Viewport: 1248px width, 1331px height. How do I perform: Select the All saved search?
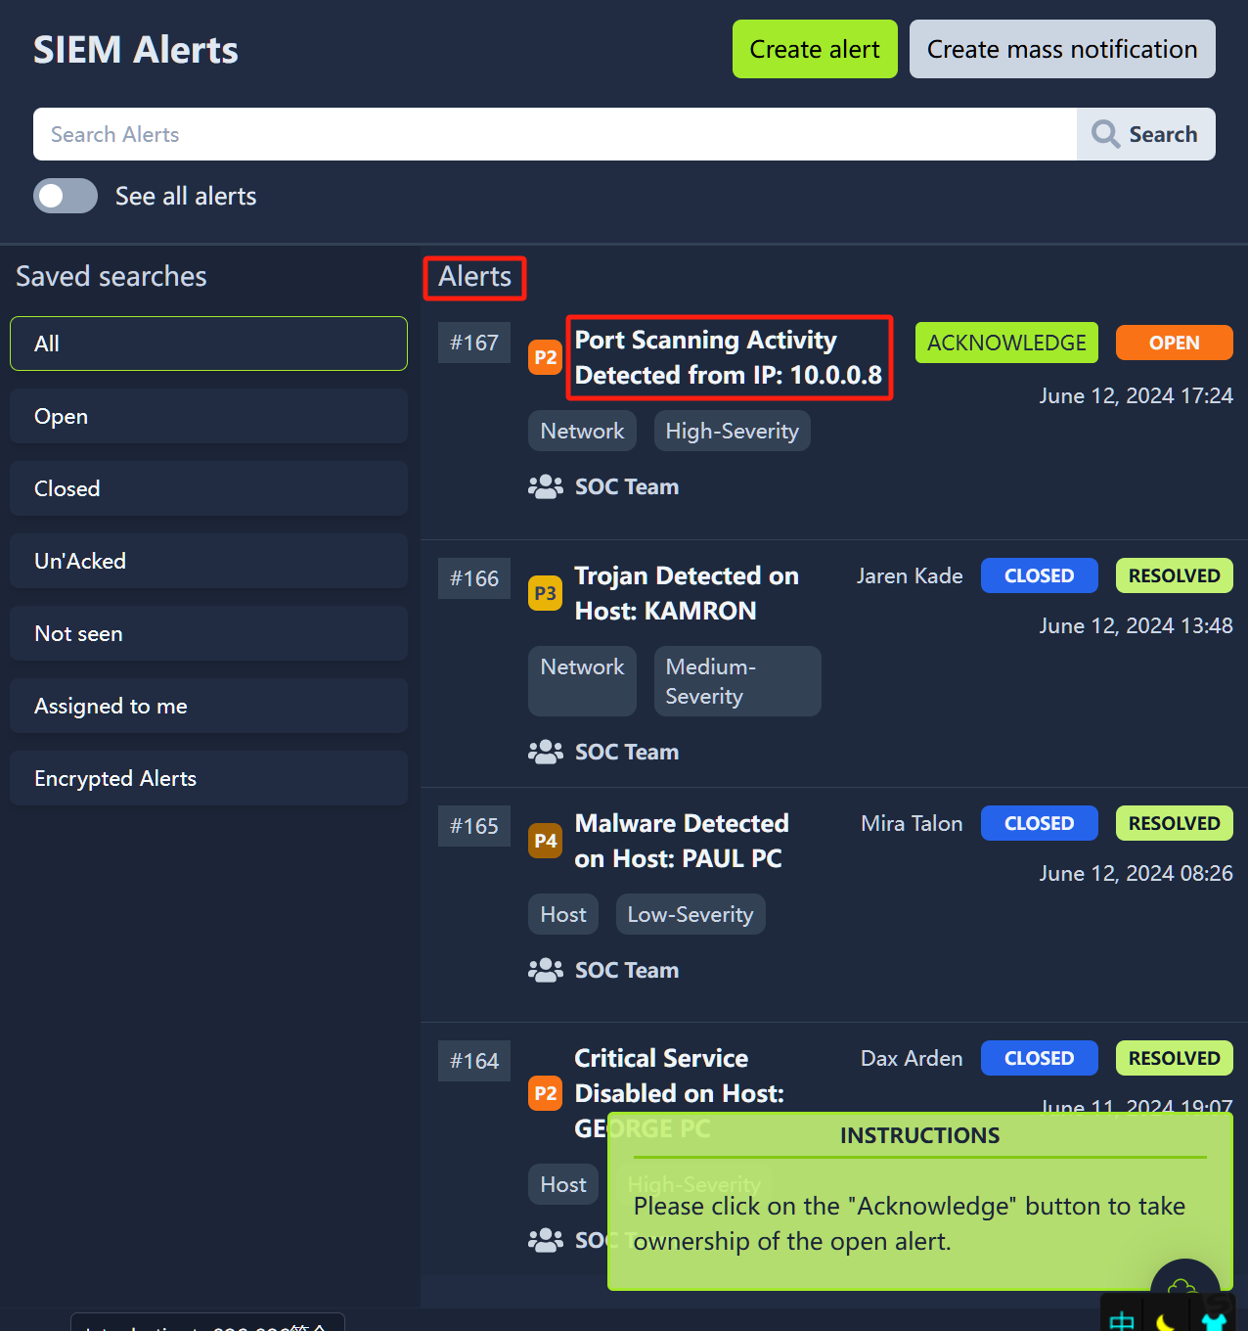pyautogui.click(x=208, y=344)
